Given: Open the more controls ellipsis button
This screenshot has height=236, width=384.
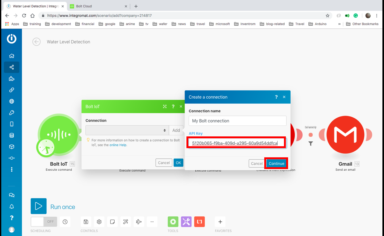Looking at the screenshot, I should pyautogui.click(x=152, y=222).
